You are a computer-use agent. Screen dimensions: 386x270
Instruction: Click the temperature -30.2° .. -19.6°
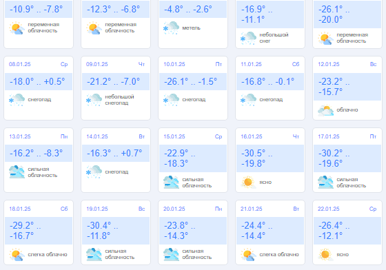(x=334, y=158)
